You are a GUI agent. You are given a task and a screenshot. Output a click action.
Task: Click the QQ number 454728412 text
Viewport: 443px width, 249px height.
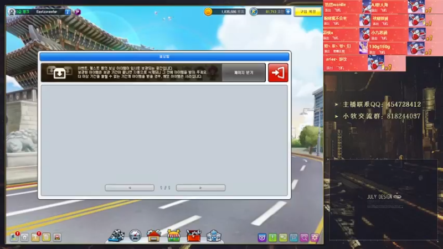point(404,105)
